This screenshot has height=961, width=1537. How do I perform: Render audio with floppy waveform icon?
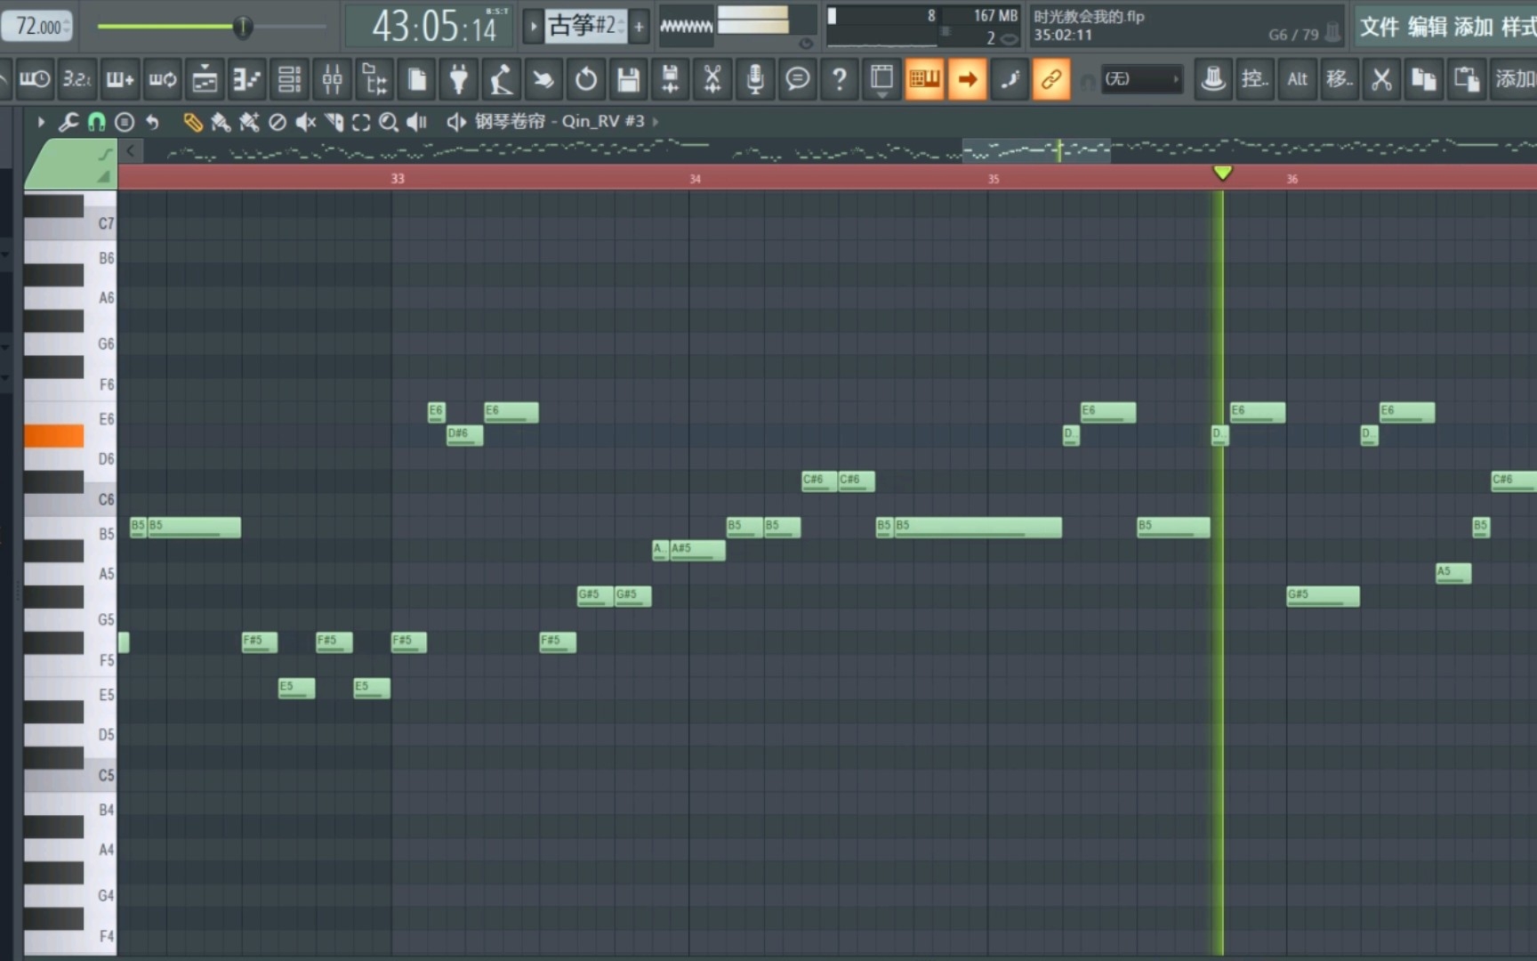671,80
